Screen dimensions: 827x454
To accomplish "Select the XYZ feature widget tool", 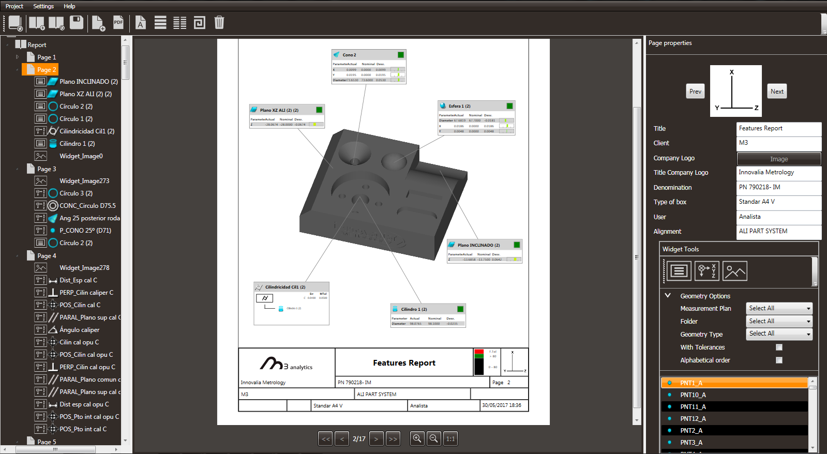I will (706, 271).
